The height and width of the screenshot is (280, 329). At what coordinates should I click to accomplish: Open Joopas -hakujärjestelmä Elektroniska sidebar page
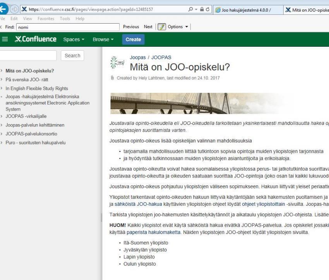tap(48, 103)
